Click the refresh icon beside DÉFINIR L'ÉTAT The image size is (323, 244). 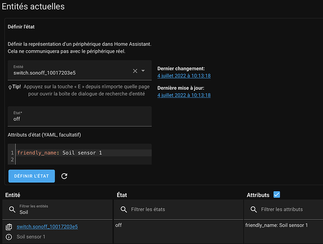click(x=64, y=176)
